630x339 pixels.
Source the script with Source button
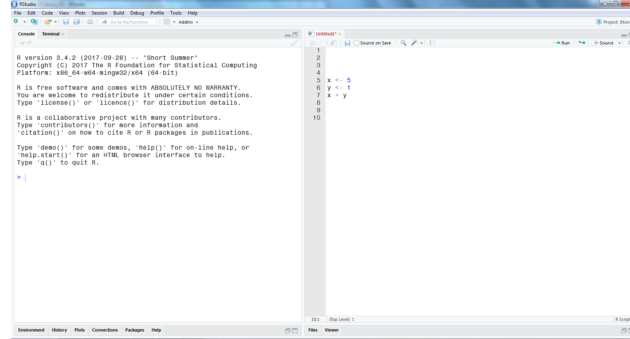(x=603, y=43)
